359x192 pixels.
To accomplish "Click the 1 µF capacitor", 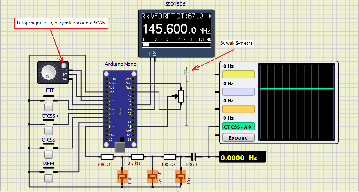I will [122, 176].
